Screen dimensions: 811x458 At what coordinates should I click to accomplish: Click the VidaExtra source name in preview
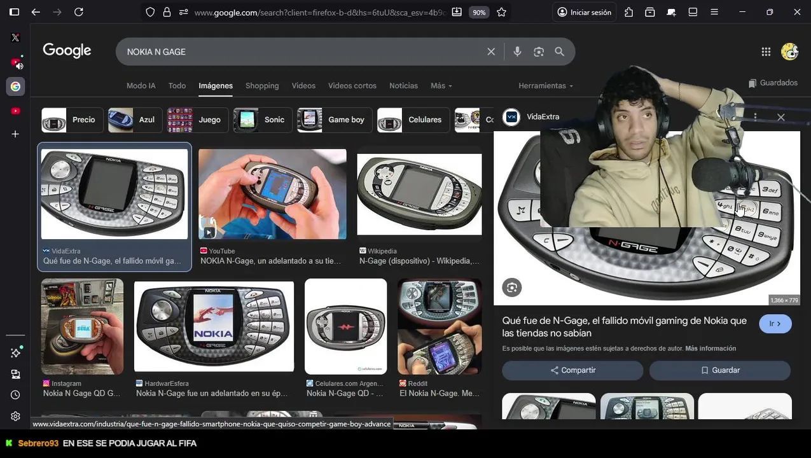point(543,117)
